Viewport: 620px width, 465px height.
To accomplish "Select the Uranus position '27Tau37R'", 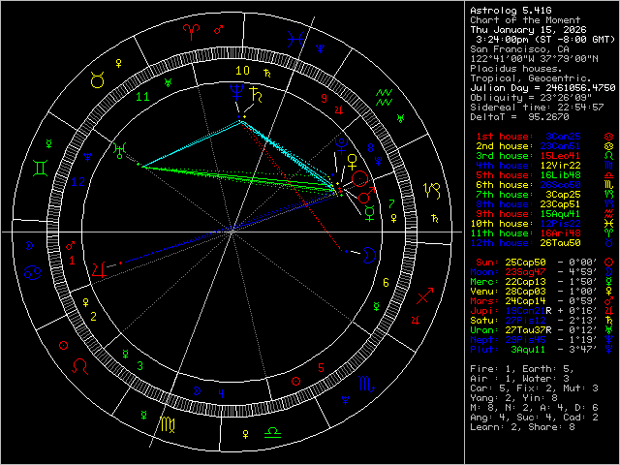I will tap(529, 330).
